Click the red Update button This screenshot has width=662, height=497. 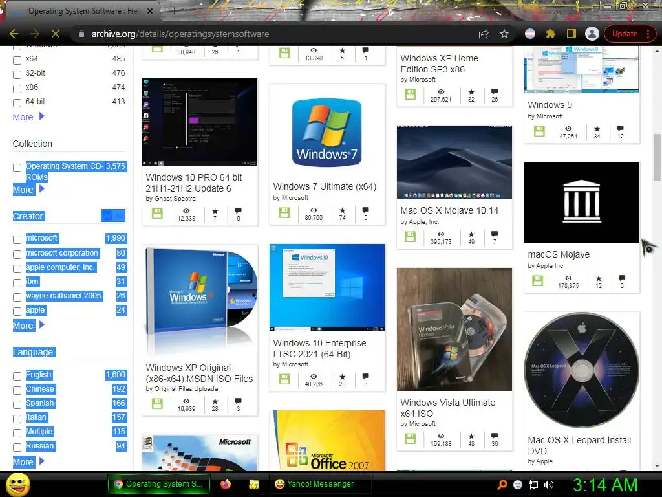click(x=625, y=34)
